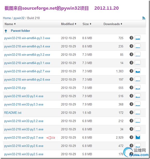Download pywin32-218.win-amd64-py3.1.exe
Viewport: 150px width, 159px height.
click(27, 63)
